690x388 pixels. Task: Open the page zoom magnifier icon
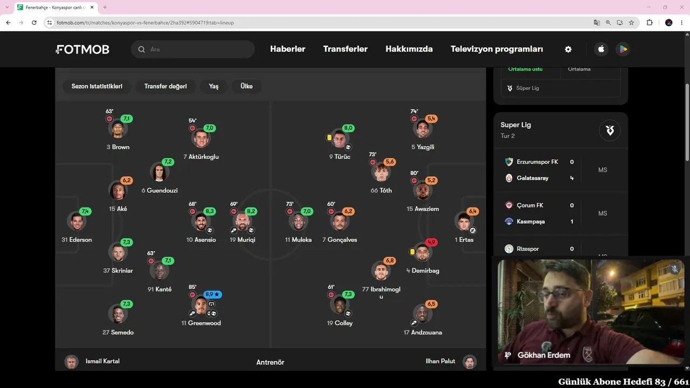(608, 23)
